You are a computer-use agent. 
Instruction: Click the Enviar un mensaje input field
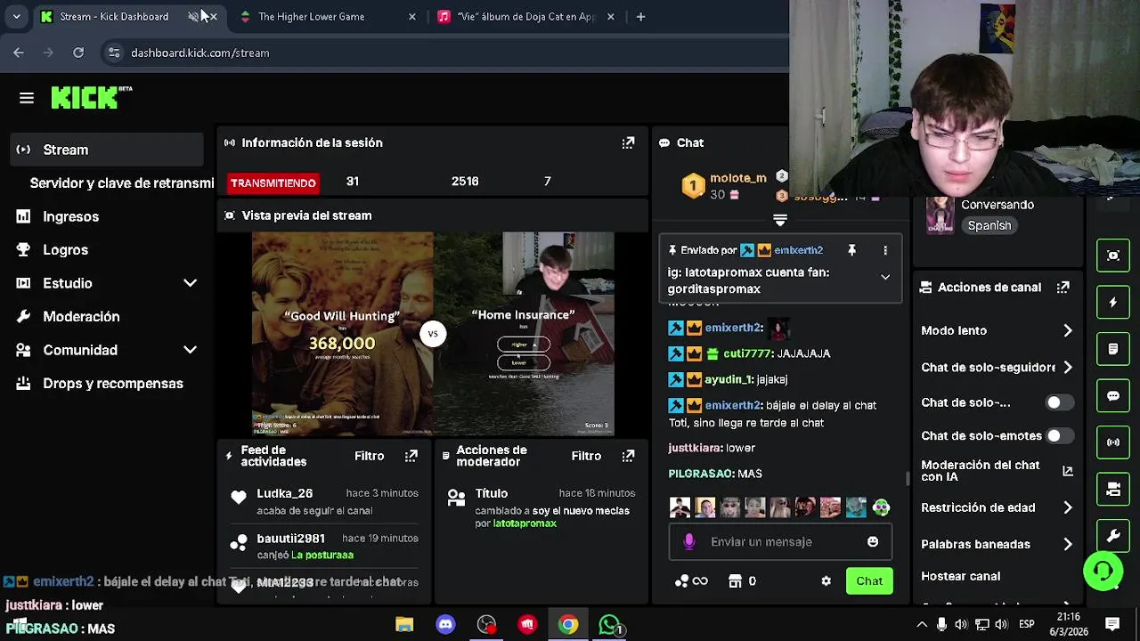(x=780, y=541)
